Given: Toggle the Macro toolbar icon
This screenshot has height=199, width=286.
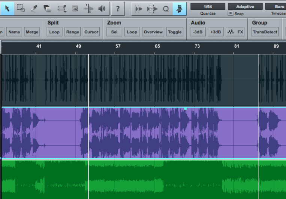Looking at the screenshot, I should [180, 9].
